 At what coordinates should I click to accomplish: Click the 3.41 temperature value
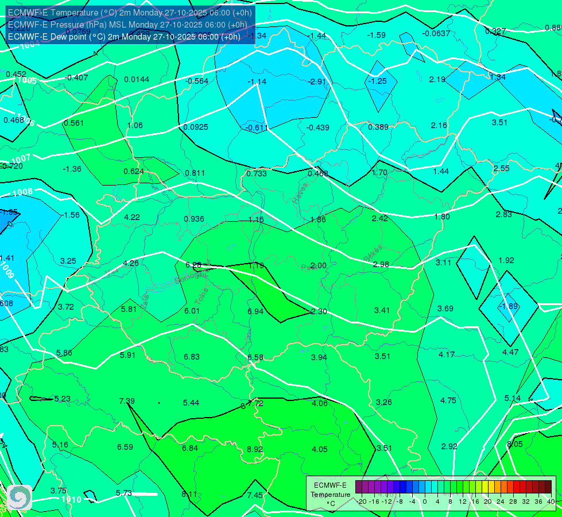[x=382, y=310]
